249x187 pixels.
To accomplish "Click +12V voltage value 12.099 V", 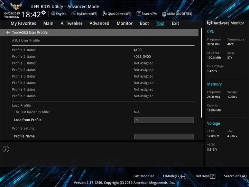I will click(213, 136).
